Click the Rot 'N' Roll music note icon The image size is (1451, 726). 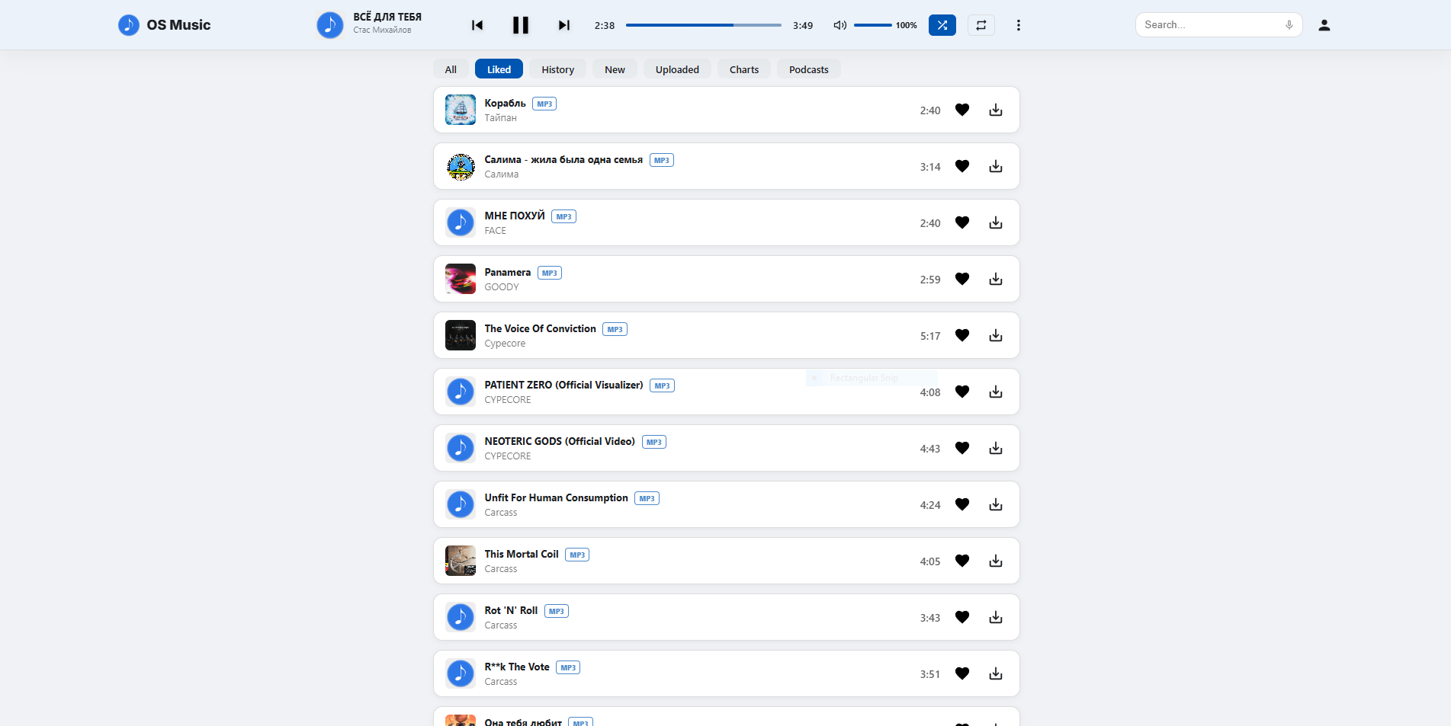coord(461,617)
